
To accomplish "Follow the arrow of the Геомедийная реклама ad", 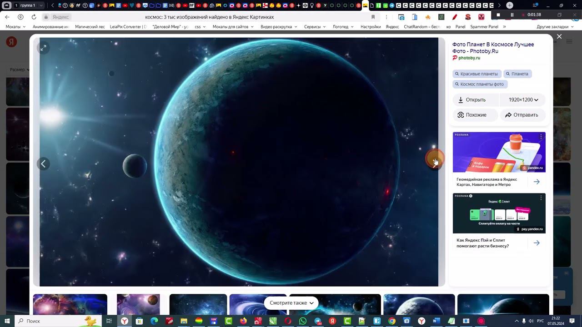I will (537, 182).
